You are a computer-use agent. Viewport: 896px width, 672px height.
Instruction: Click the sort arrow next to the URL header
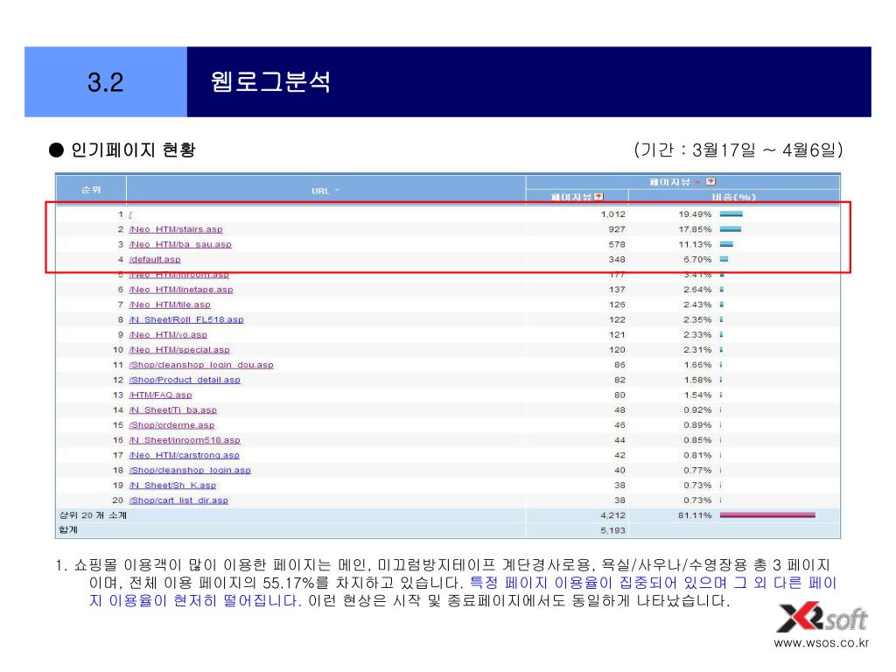[337, 190]
